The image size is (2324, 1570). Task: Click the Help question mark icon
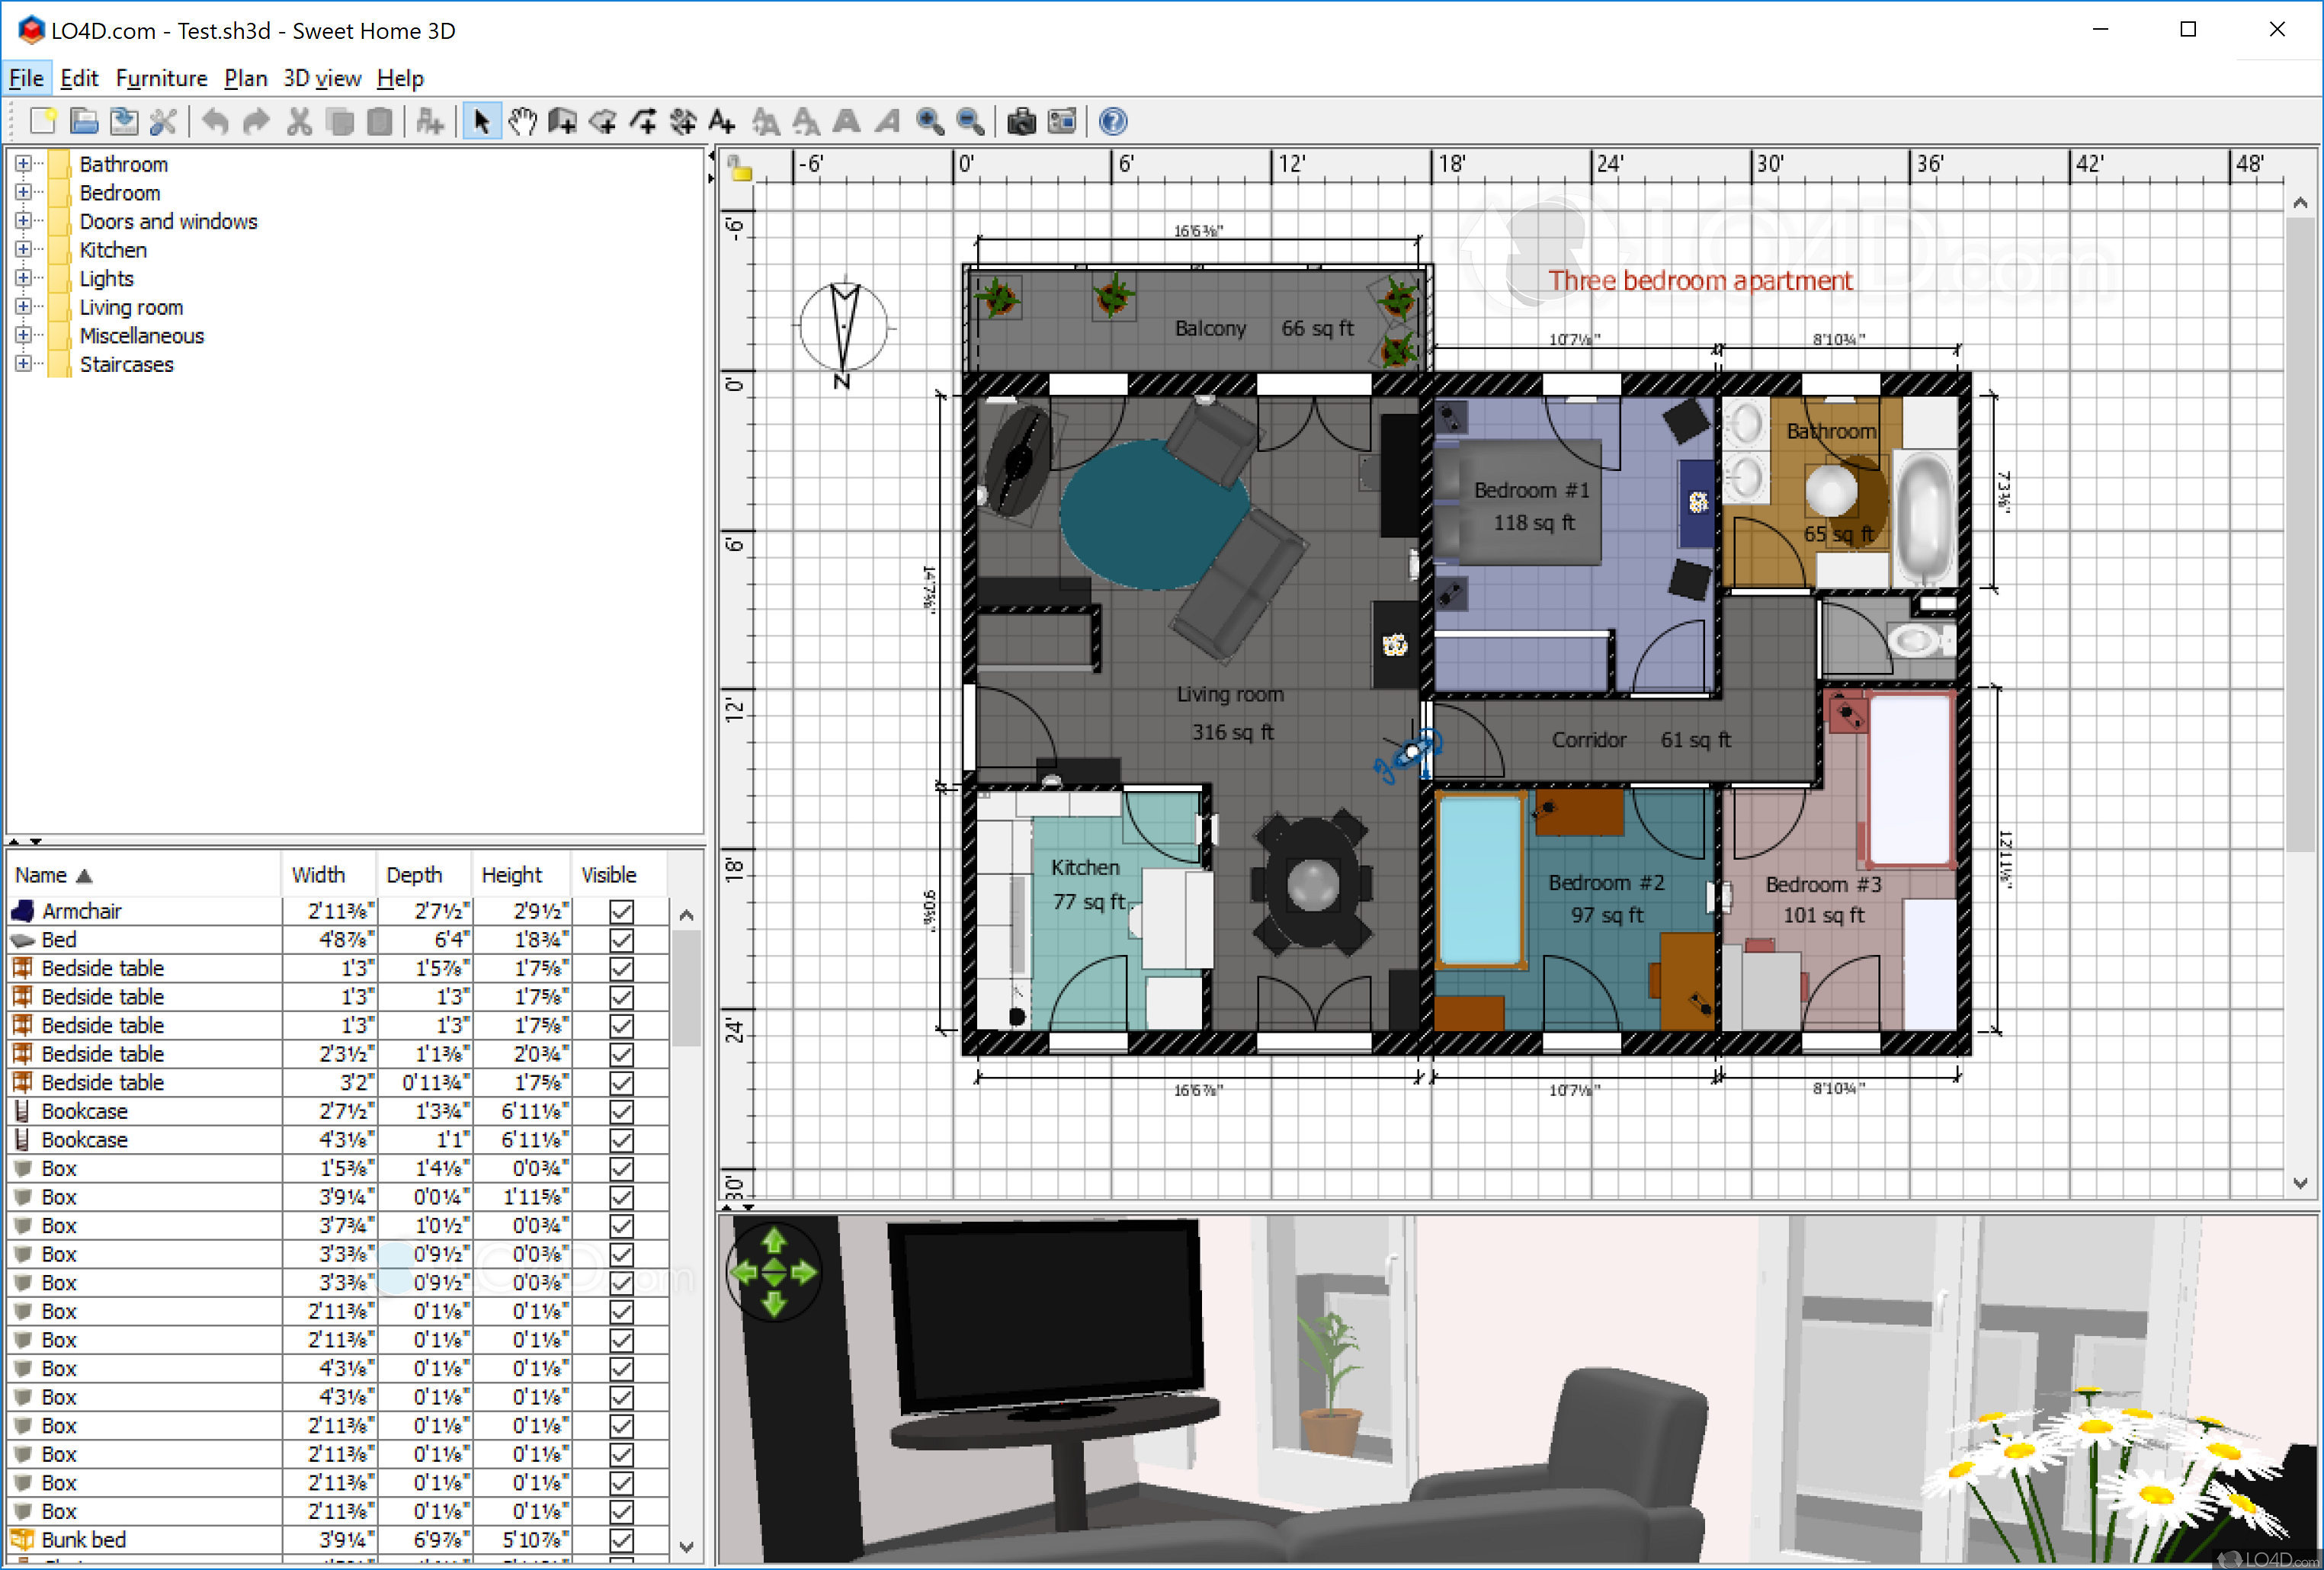(x=1113, y=122)
